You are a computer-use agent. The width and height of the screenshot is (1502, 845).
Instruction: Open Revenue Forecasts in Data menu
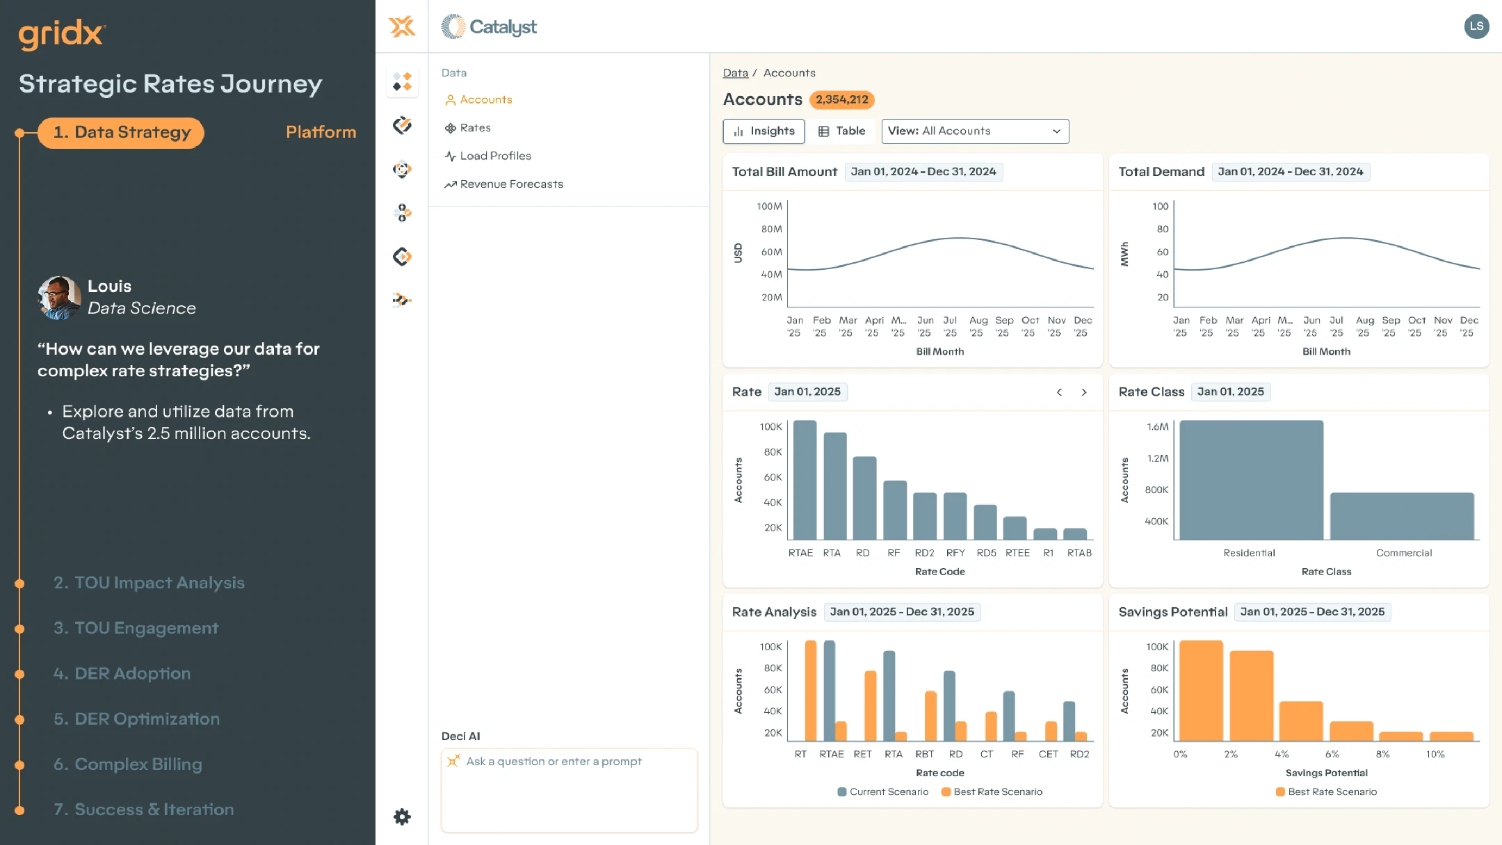[504, 184]
